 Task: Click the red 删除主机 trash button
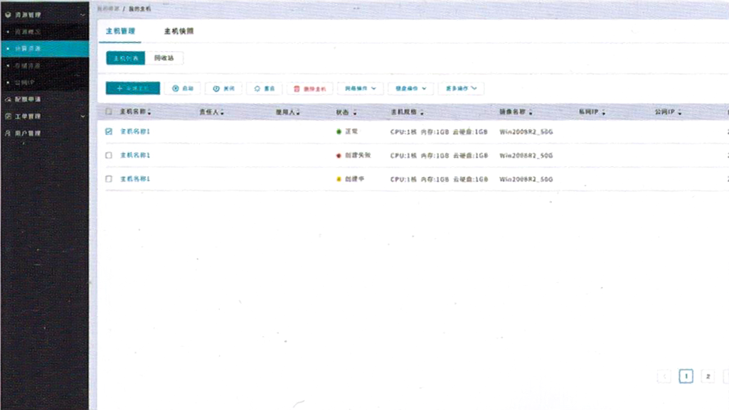pos(309,89)
